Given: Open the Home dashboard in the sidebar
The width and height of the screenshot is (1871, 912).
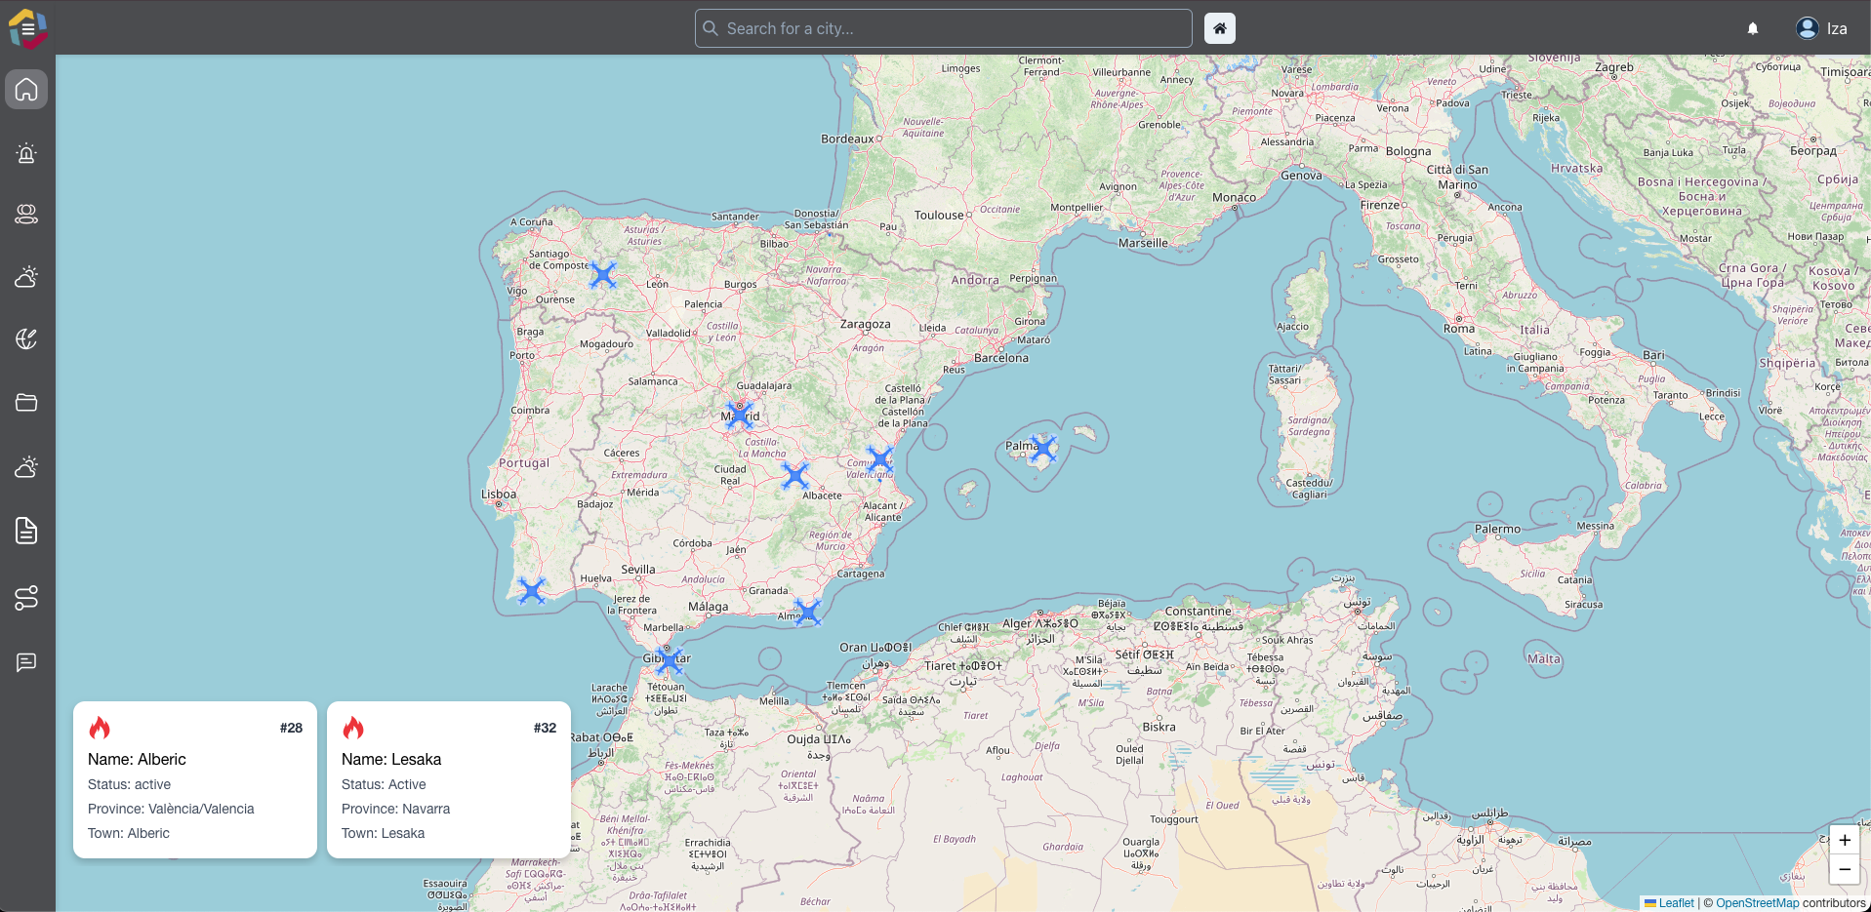Looking at the screenshot, I should 25,89.
